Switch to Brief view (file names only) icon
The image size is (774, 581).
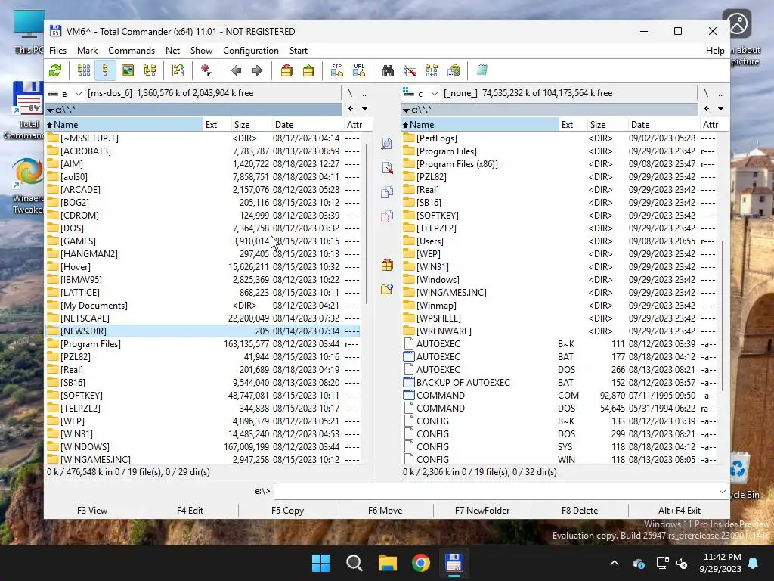click(x=84, y=70)
